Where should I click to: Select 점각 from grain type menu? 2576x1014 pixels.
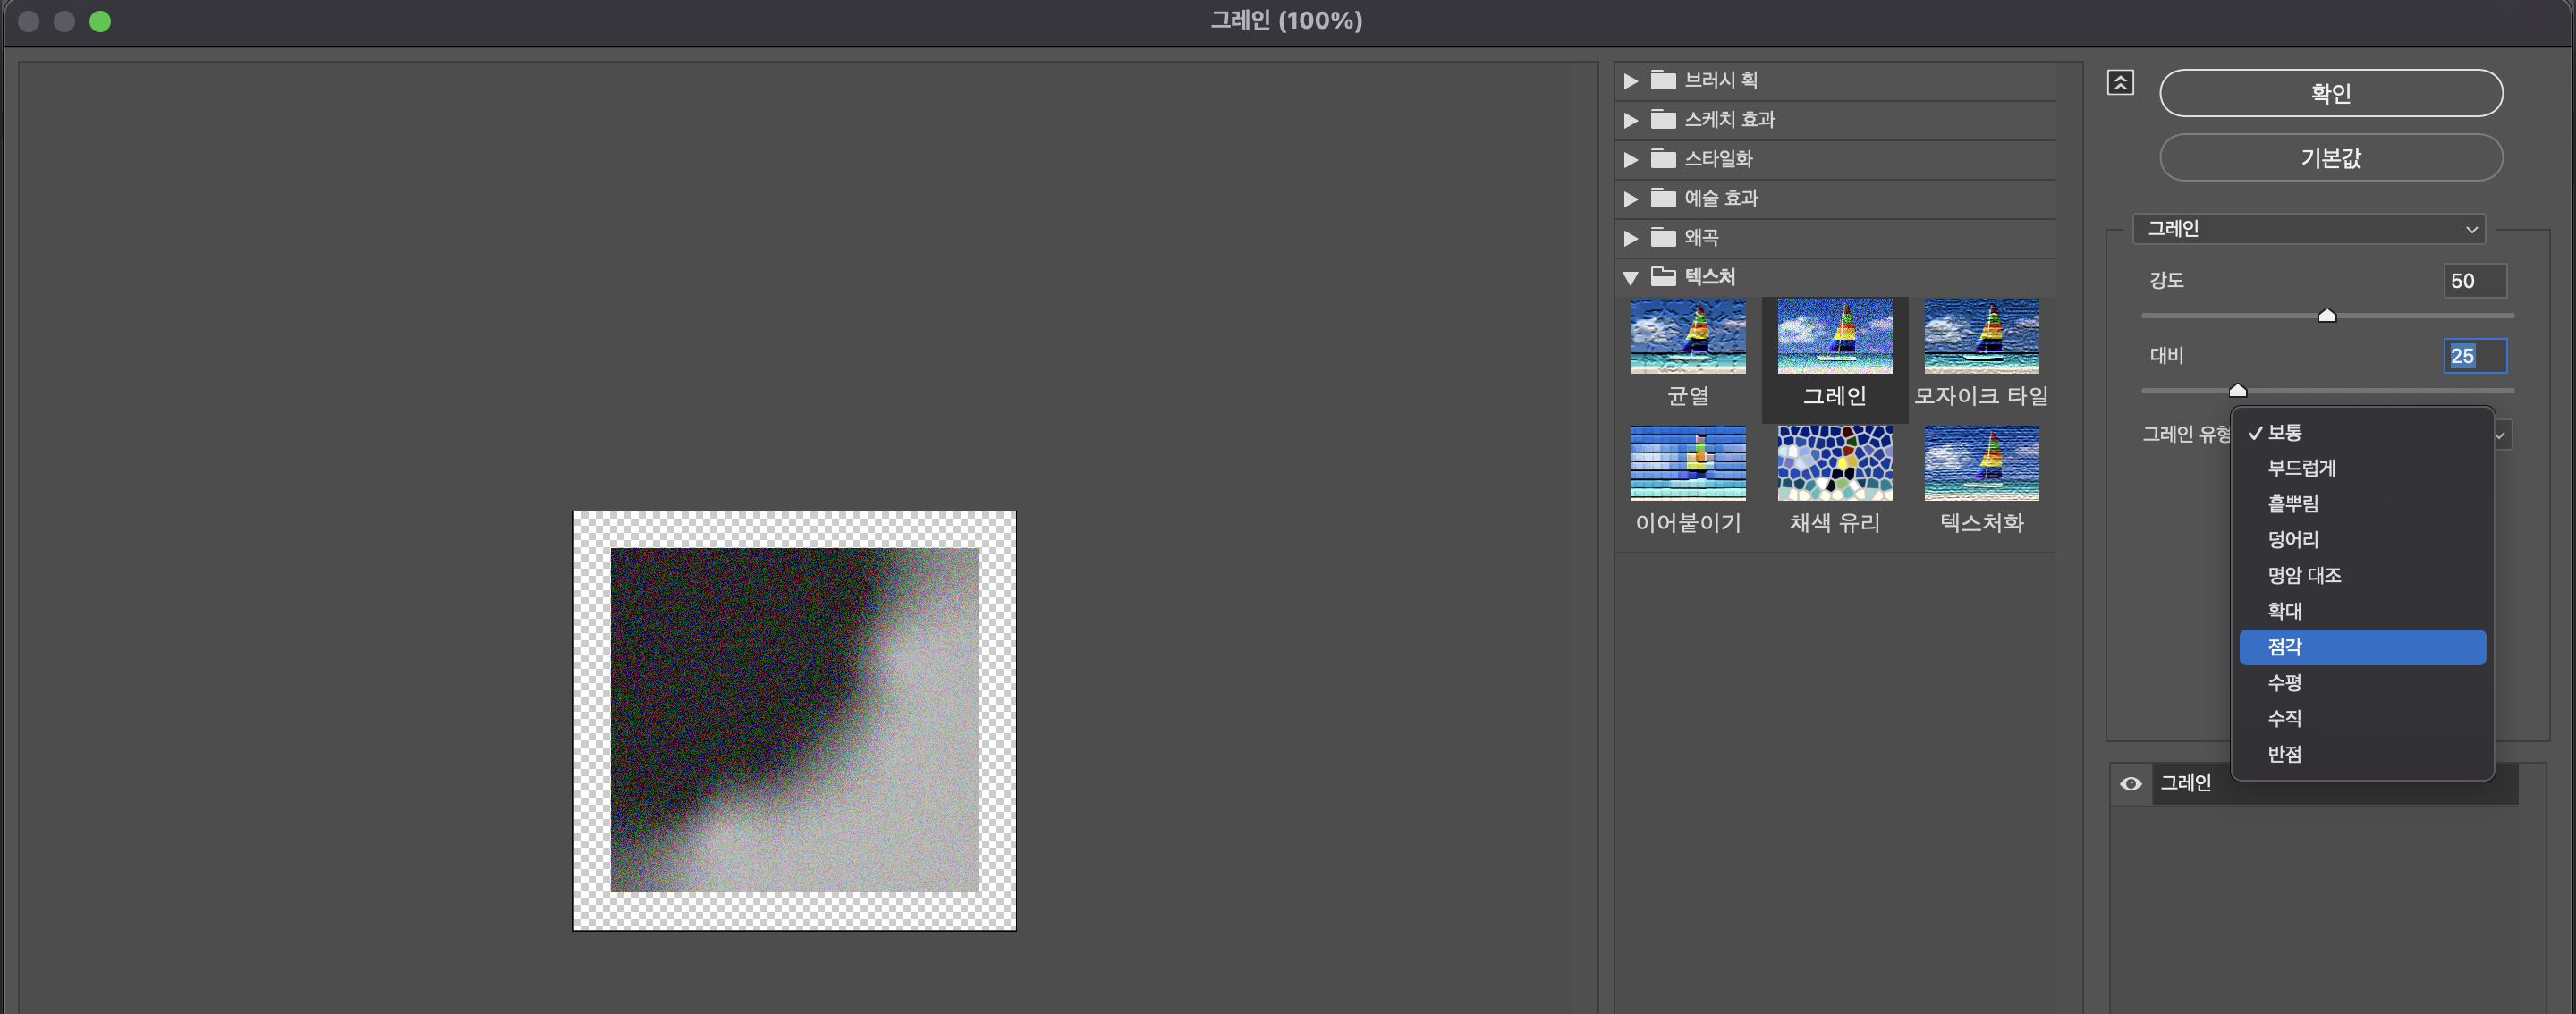[x=2362, y=647]
